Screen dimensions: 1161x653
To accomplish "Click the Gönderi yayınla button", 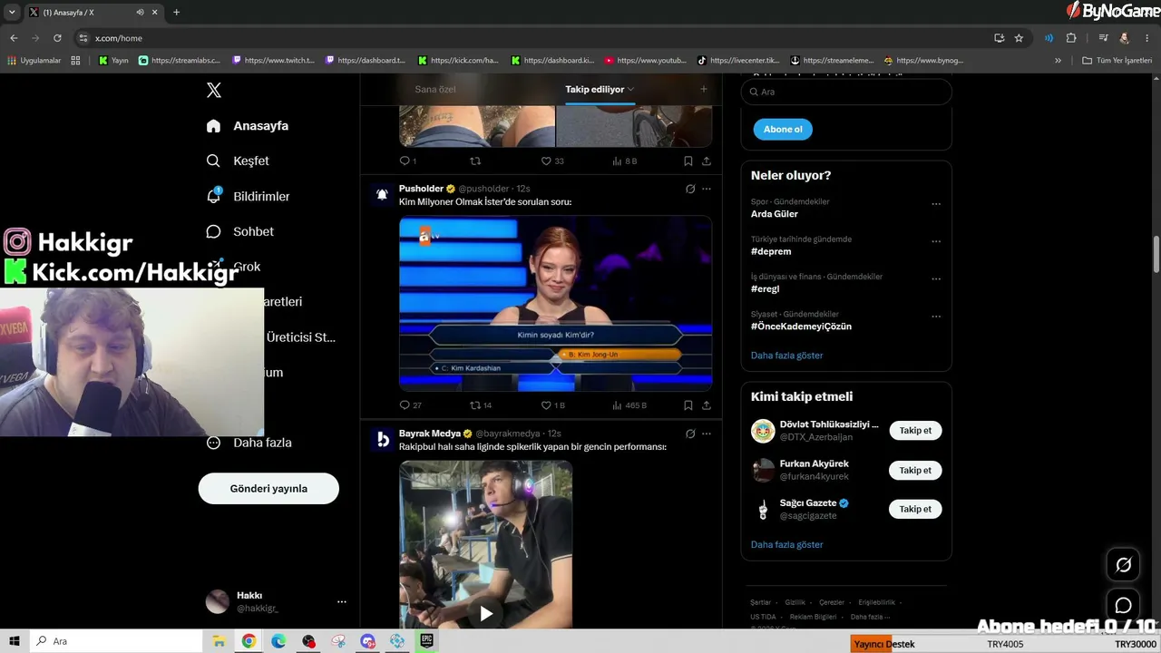I will pos(268,488).
